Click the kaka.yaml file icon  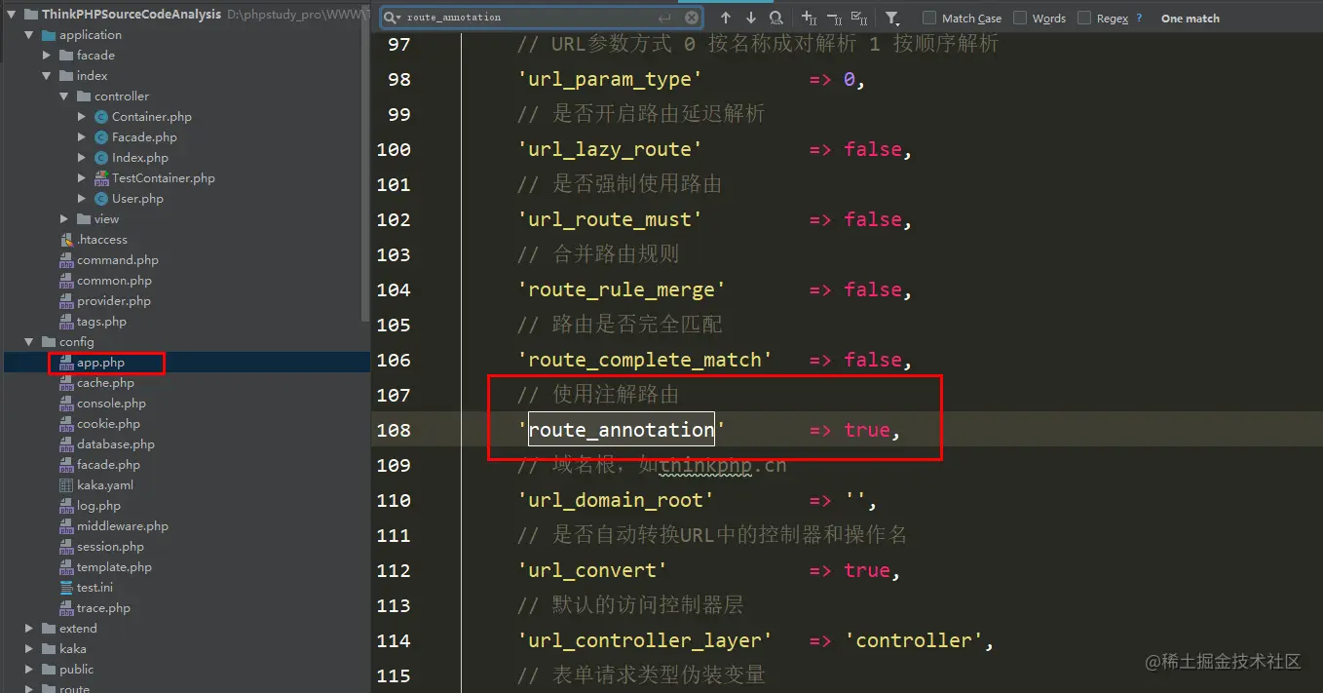click(66, 485)
